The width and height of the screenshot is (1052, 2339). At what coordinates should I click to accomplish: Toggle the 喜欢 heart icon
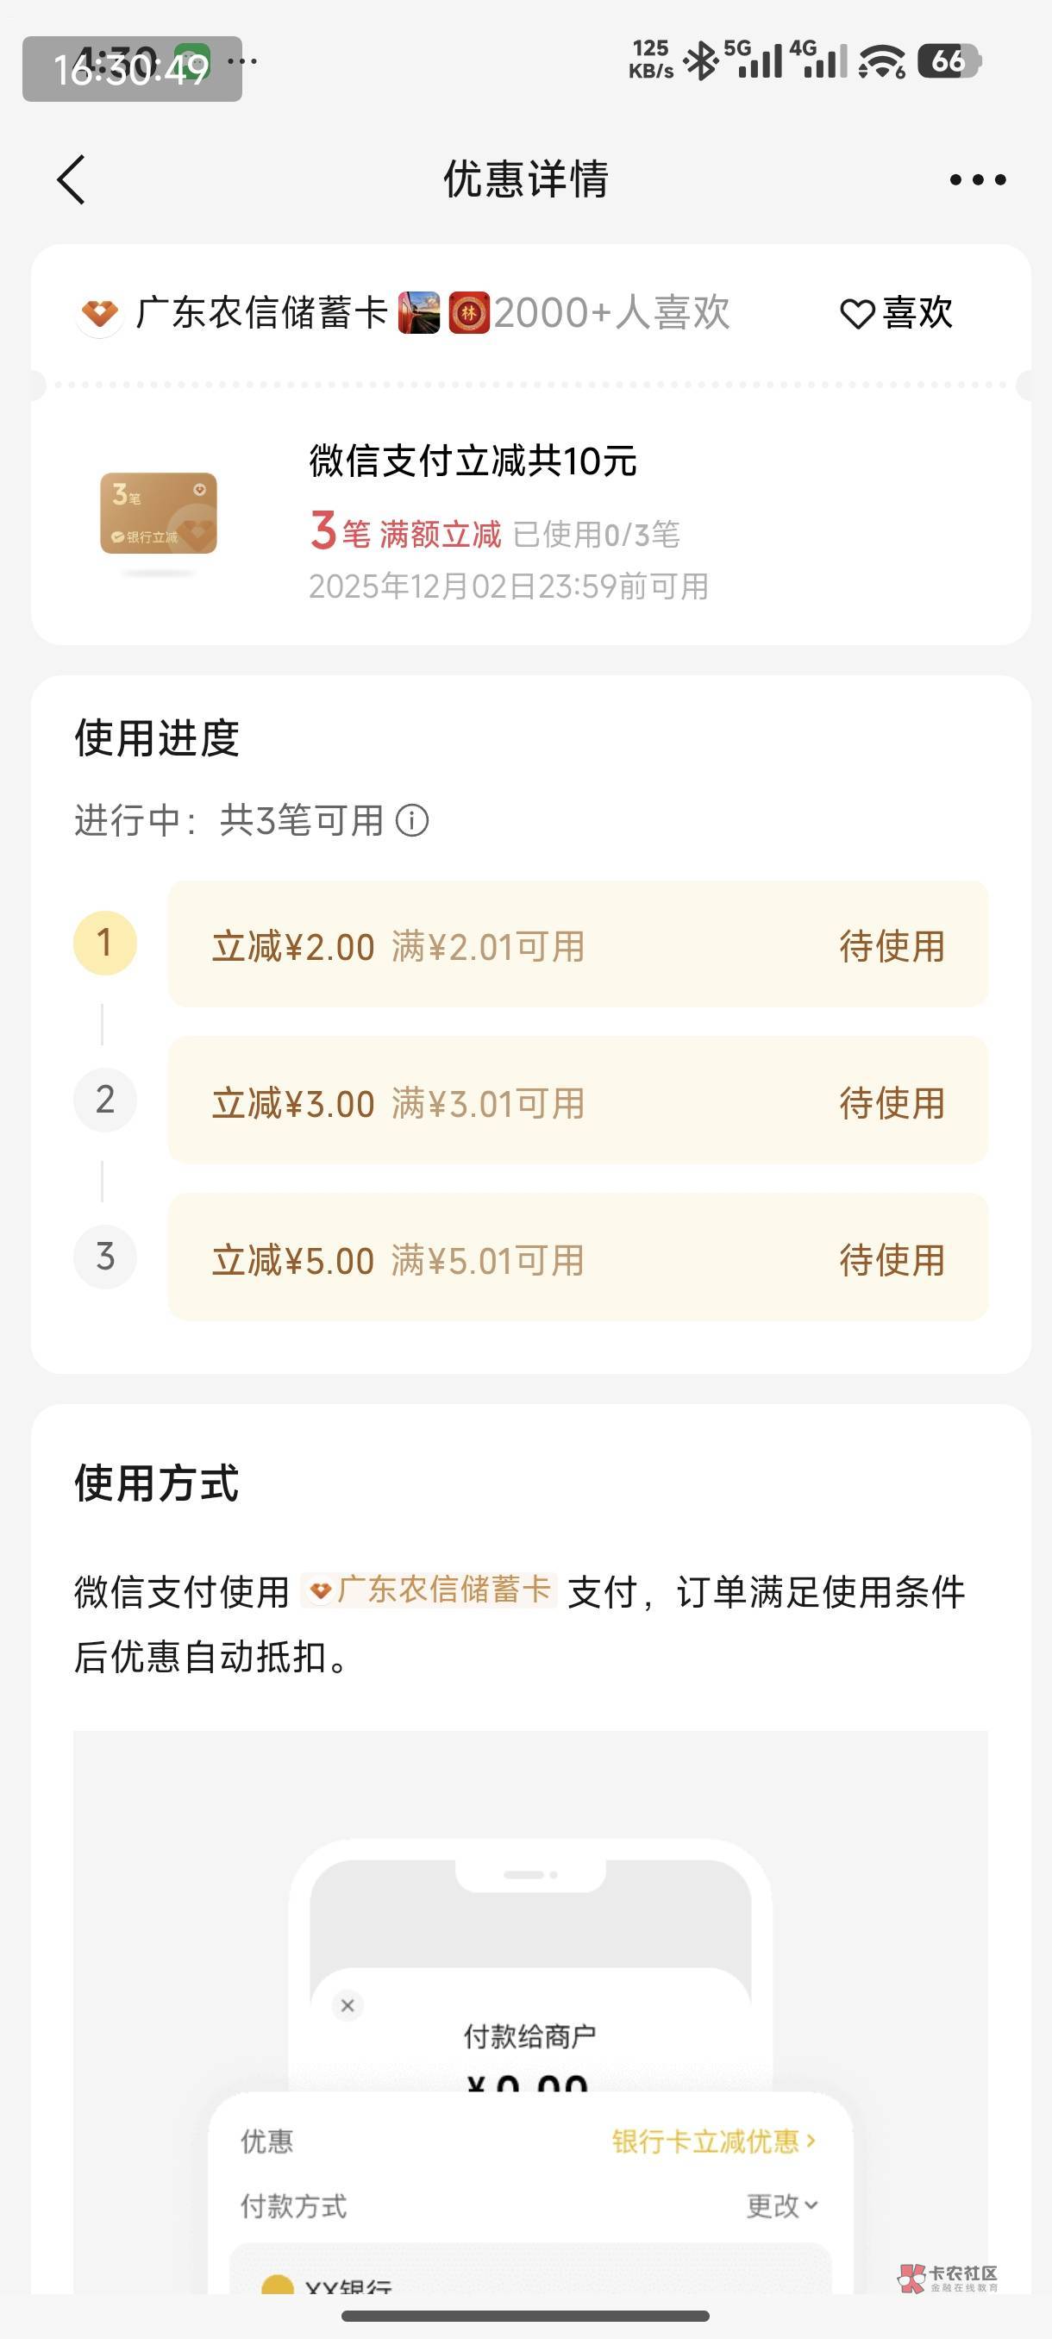click(857, 314)
